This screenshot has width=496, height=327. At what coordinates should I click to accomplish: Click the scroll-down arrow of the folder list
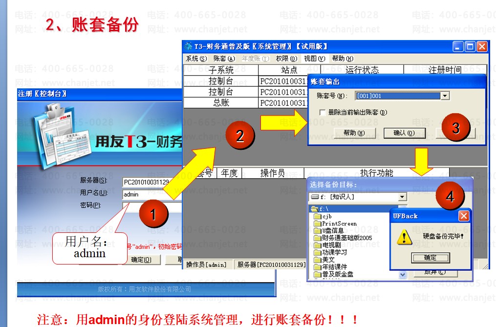402,275
